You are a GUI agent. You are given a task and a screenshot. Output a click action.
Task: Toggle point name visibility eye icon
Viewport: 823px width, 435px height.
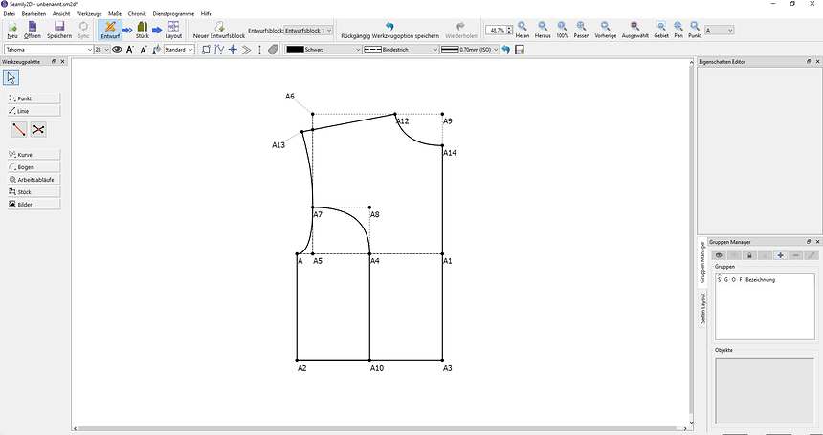(x=118, y=49)
